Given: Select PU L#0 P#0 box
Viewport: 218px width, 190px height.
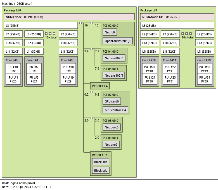Looking at the screenshot, I should tap(13, 69).
